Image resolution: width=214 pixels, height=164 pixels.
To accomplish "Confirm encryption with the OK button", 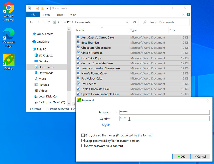I will pos(181,156).
